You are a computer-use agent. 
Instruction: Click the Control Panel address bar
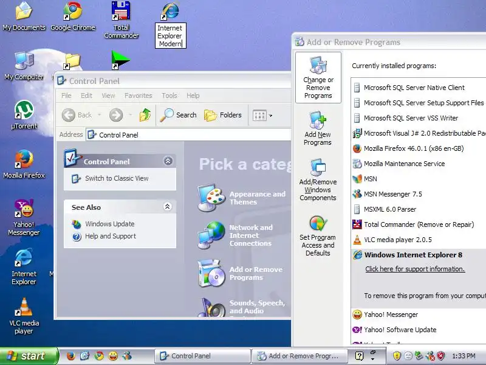(x=189, y=135)
